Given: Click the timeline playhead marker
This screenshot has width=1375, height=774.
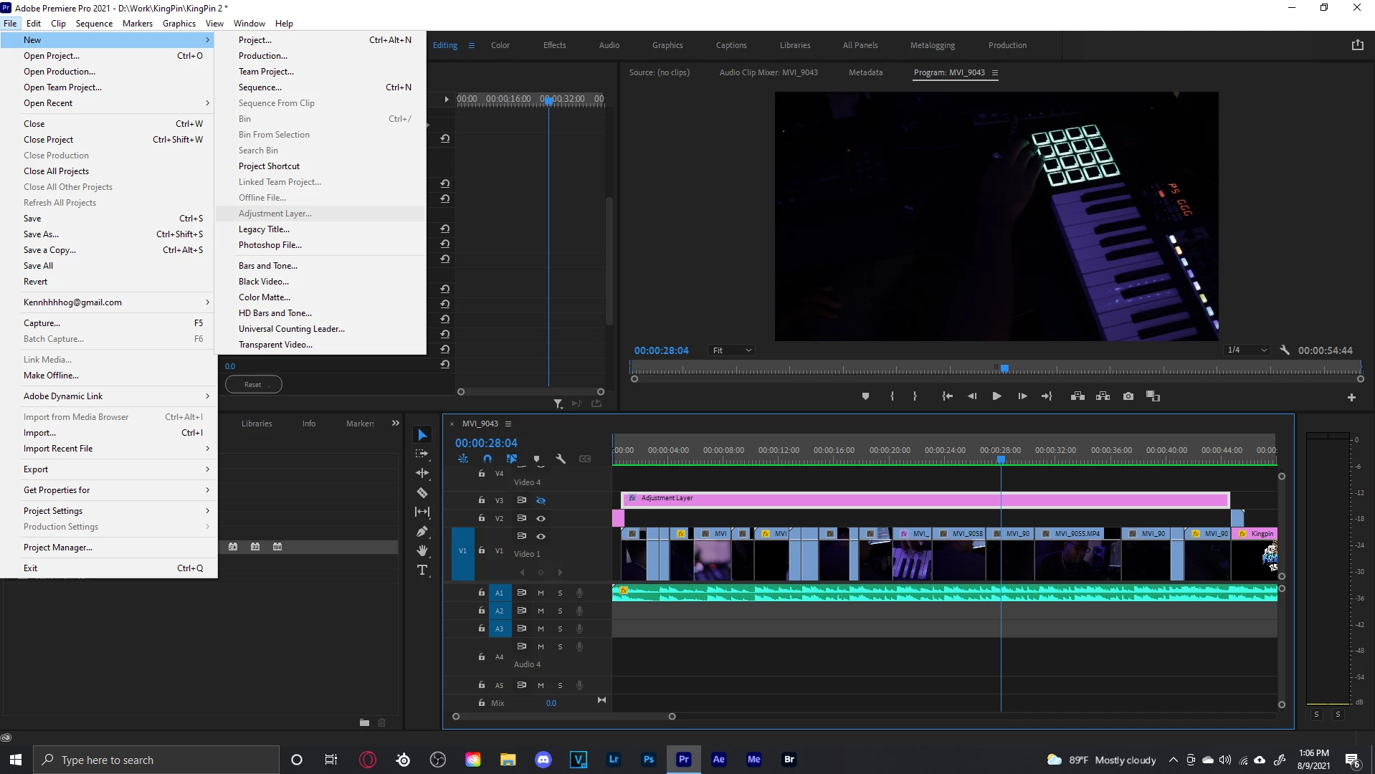Looking at the screenshot, I should (x=1001, y=460).
